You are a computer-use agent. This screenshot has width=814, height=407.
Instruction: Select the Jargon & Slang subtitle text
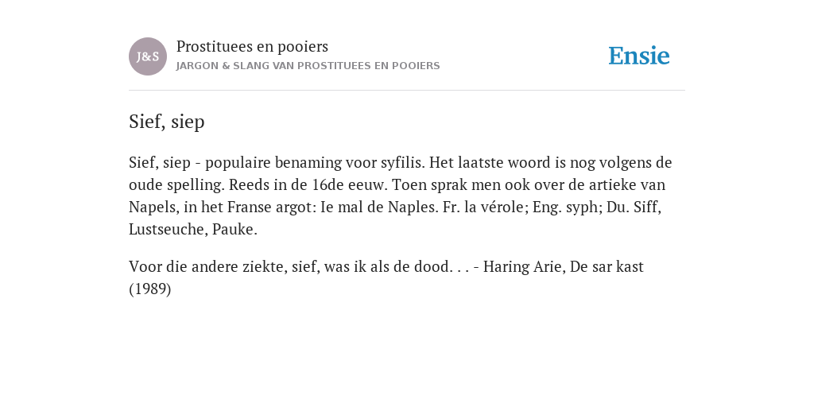308,66
